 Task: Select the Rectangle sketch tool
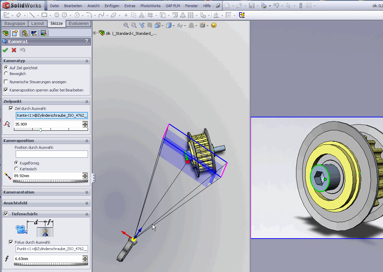(x=44, y=15)
